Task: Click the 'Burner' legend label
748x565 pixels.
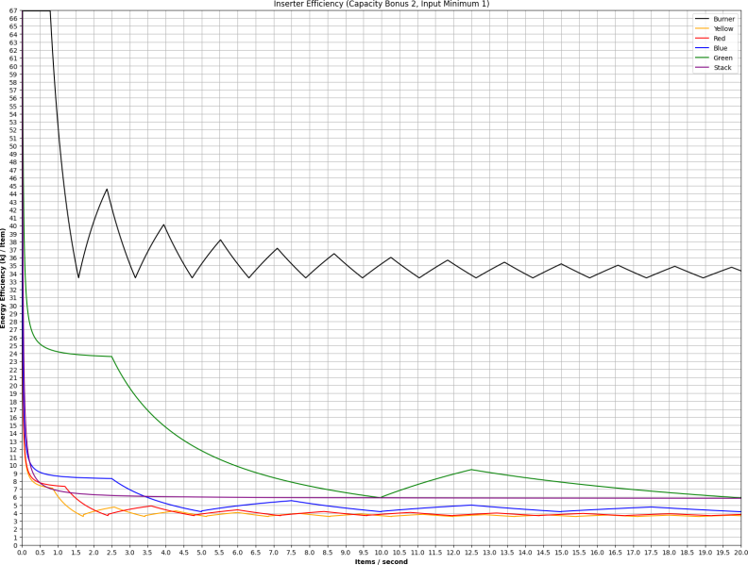Action: pyautogui.click(x=723, y=19)
